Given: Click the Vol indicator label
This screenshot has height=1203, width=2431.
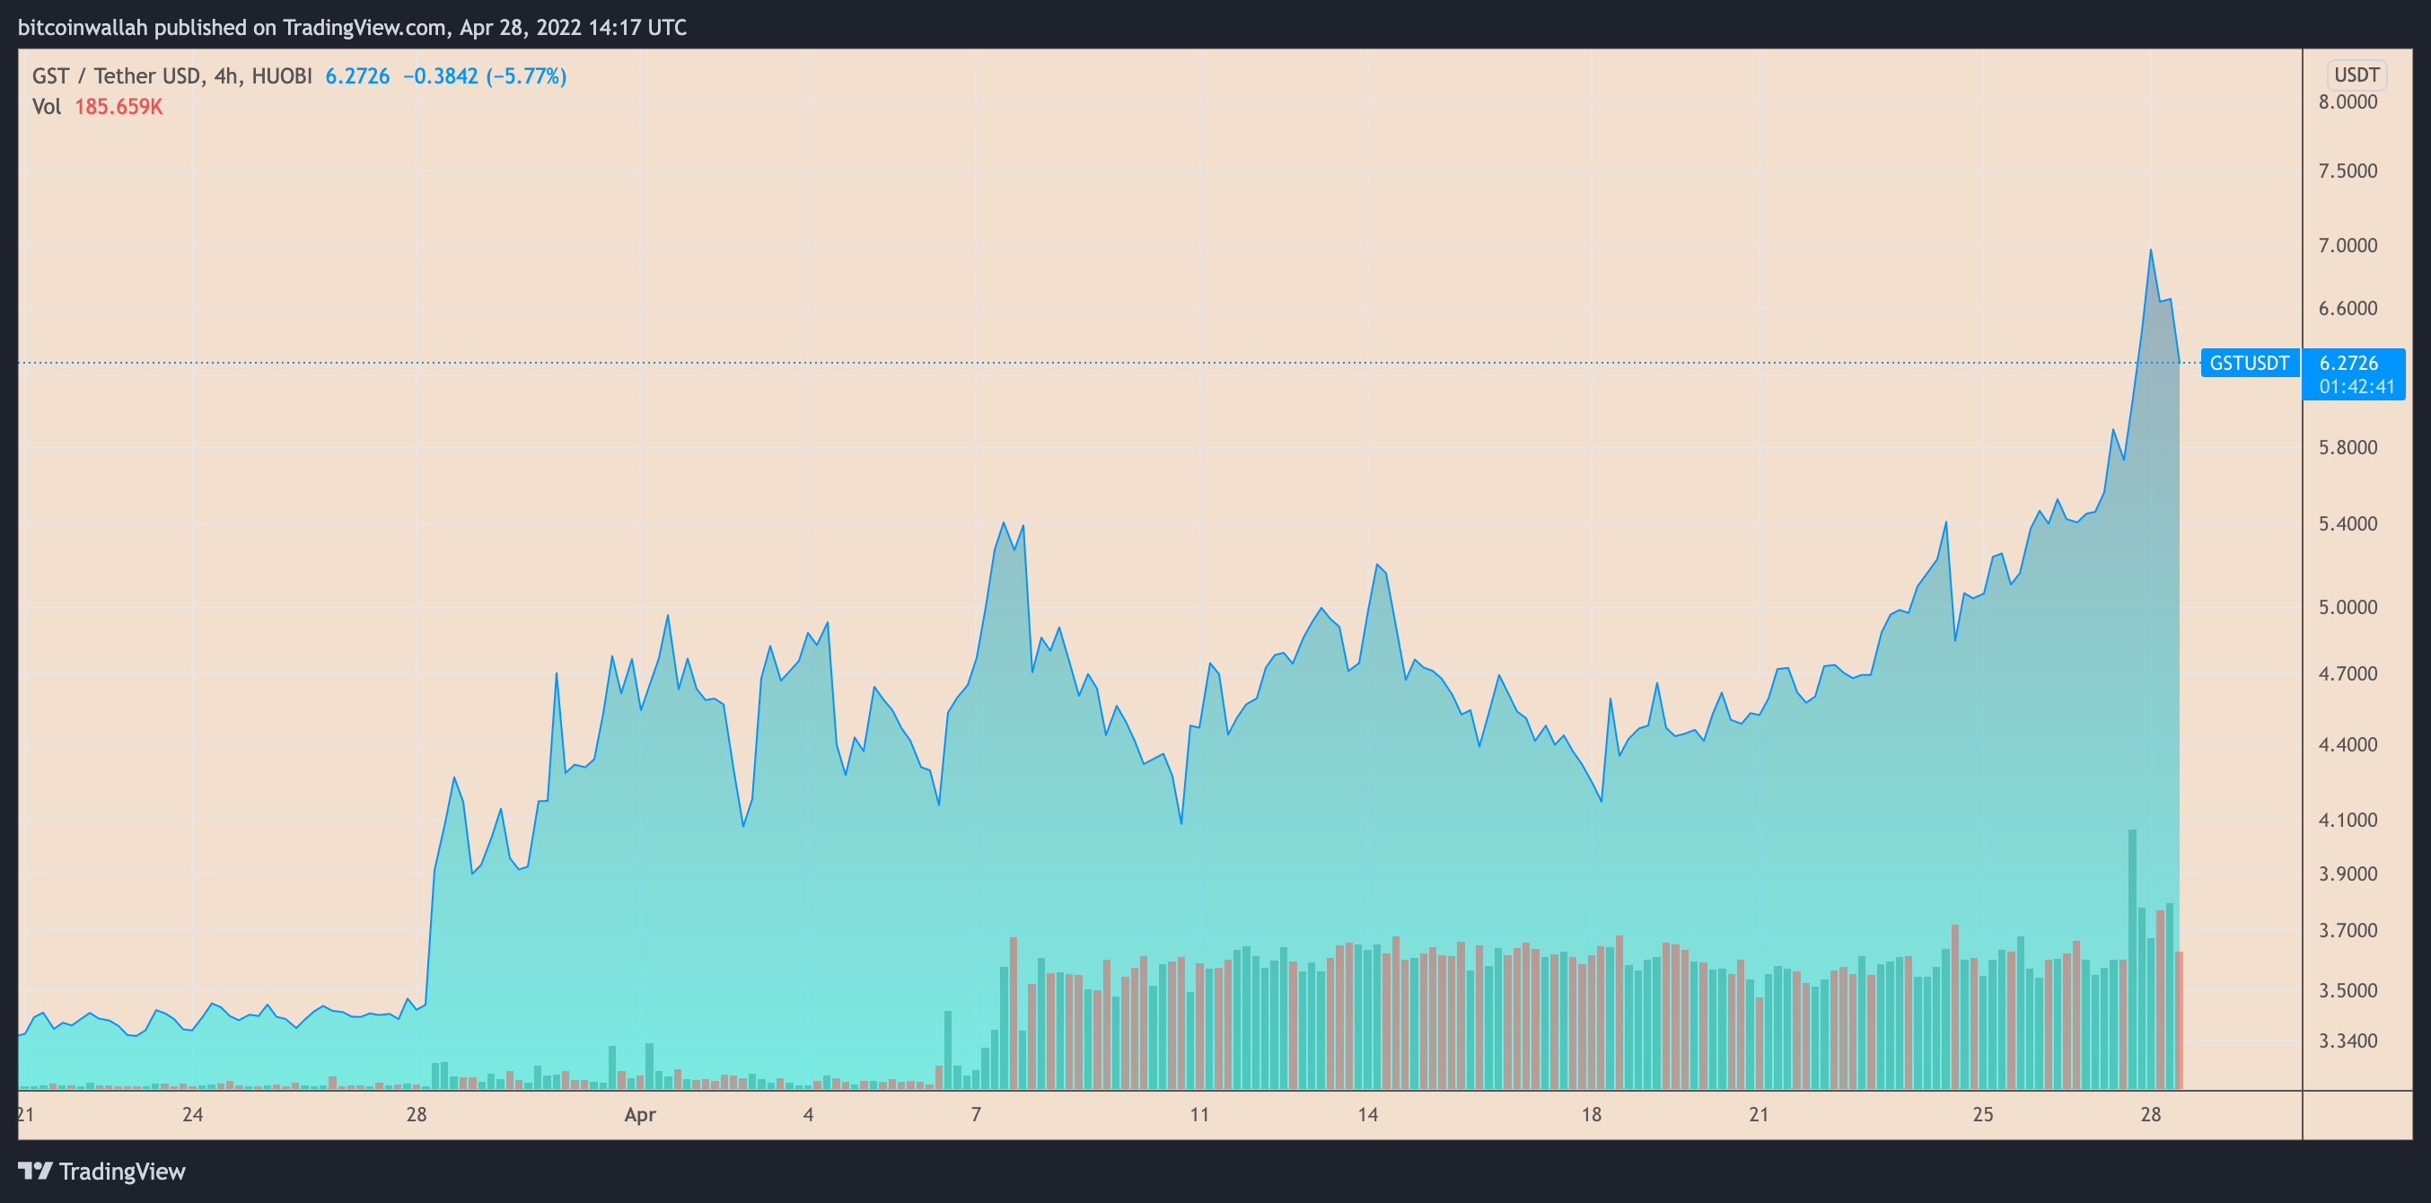Looking at the screenshot, I should click(47, 107).
